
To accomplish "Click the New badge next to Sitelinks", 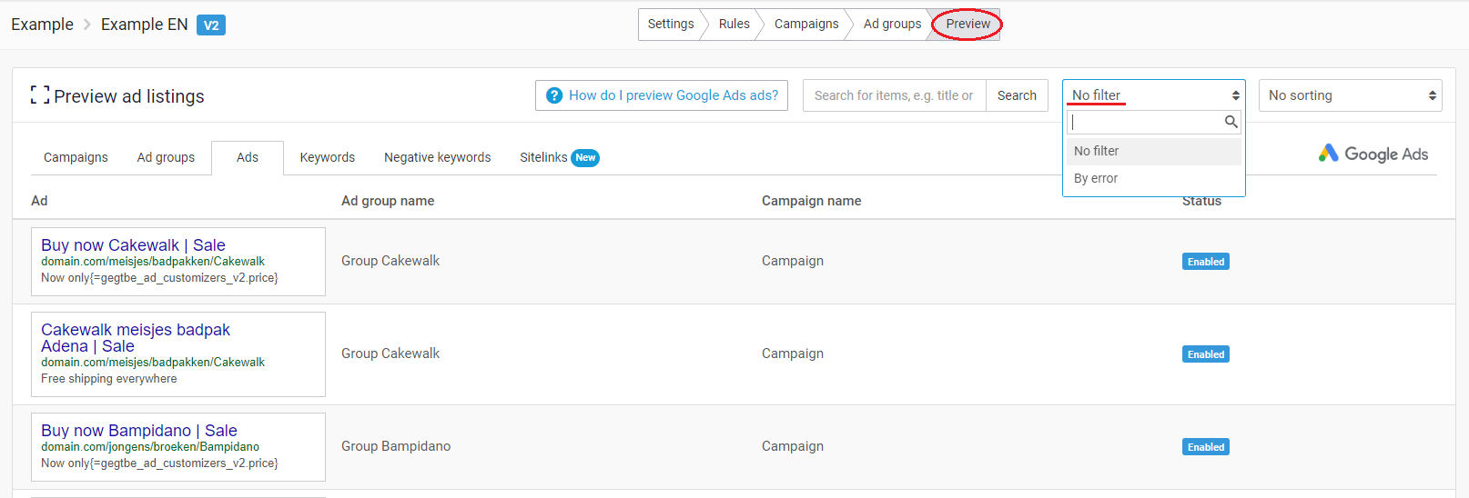I will 585,157.
